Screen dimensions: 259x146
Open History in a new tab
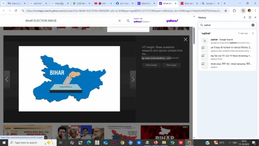point(250,17)
